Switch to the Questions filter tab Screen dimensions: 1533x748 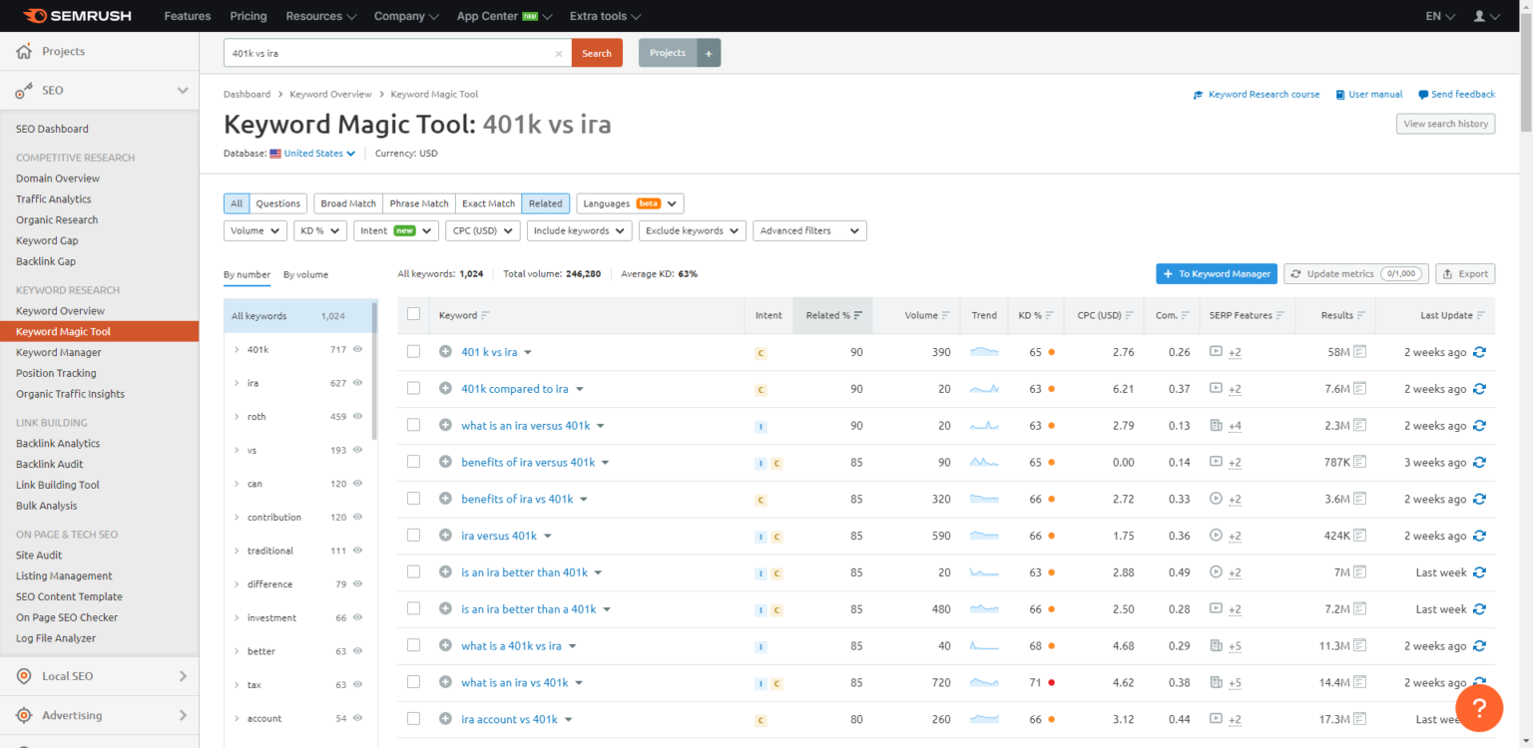(x=276, y=202)
